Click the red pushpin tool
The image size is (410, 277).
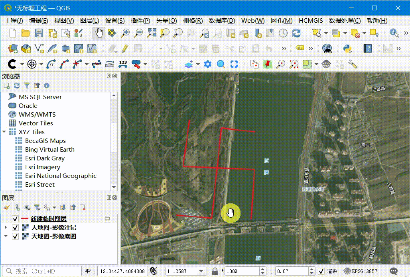[x=267, y=64]
